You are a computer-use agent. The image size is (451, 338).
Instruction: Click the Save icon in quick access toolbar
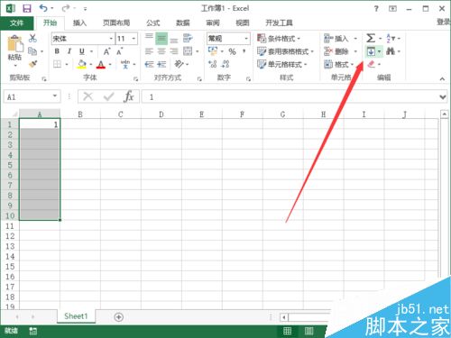[x=27, y=8]
